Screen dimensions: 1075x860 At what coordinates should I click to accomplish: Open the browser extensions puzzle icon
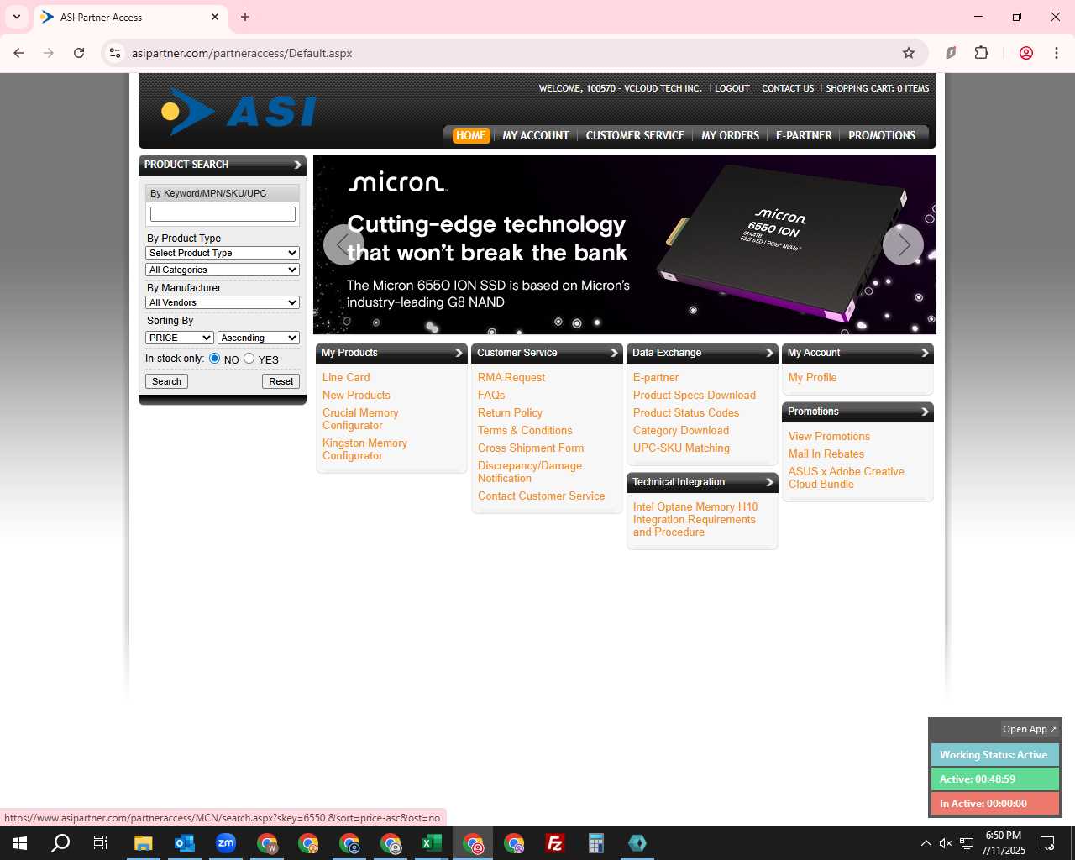(x=981, y=53)
